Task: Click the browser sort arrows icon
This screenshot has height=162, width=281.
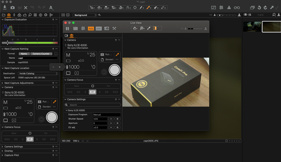Action: click(x=250, y=15)
